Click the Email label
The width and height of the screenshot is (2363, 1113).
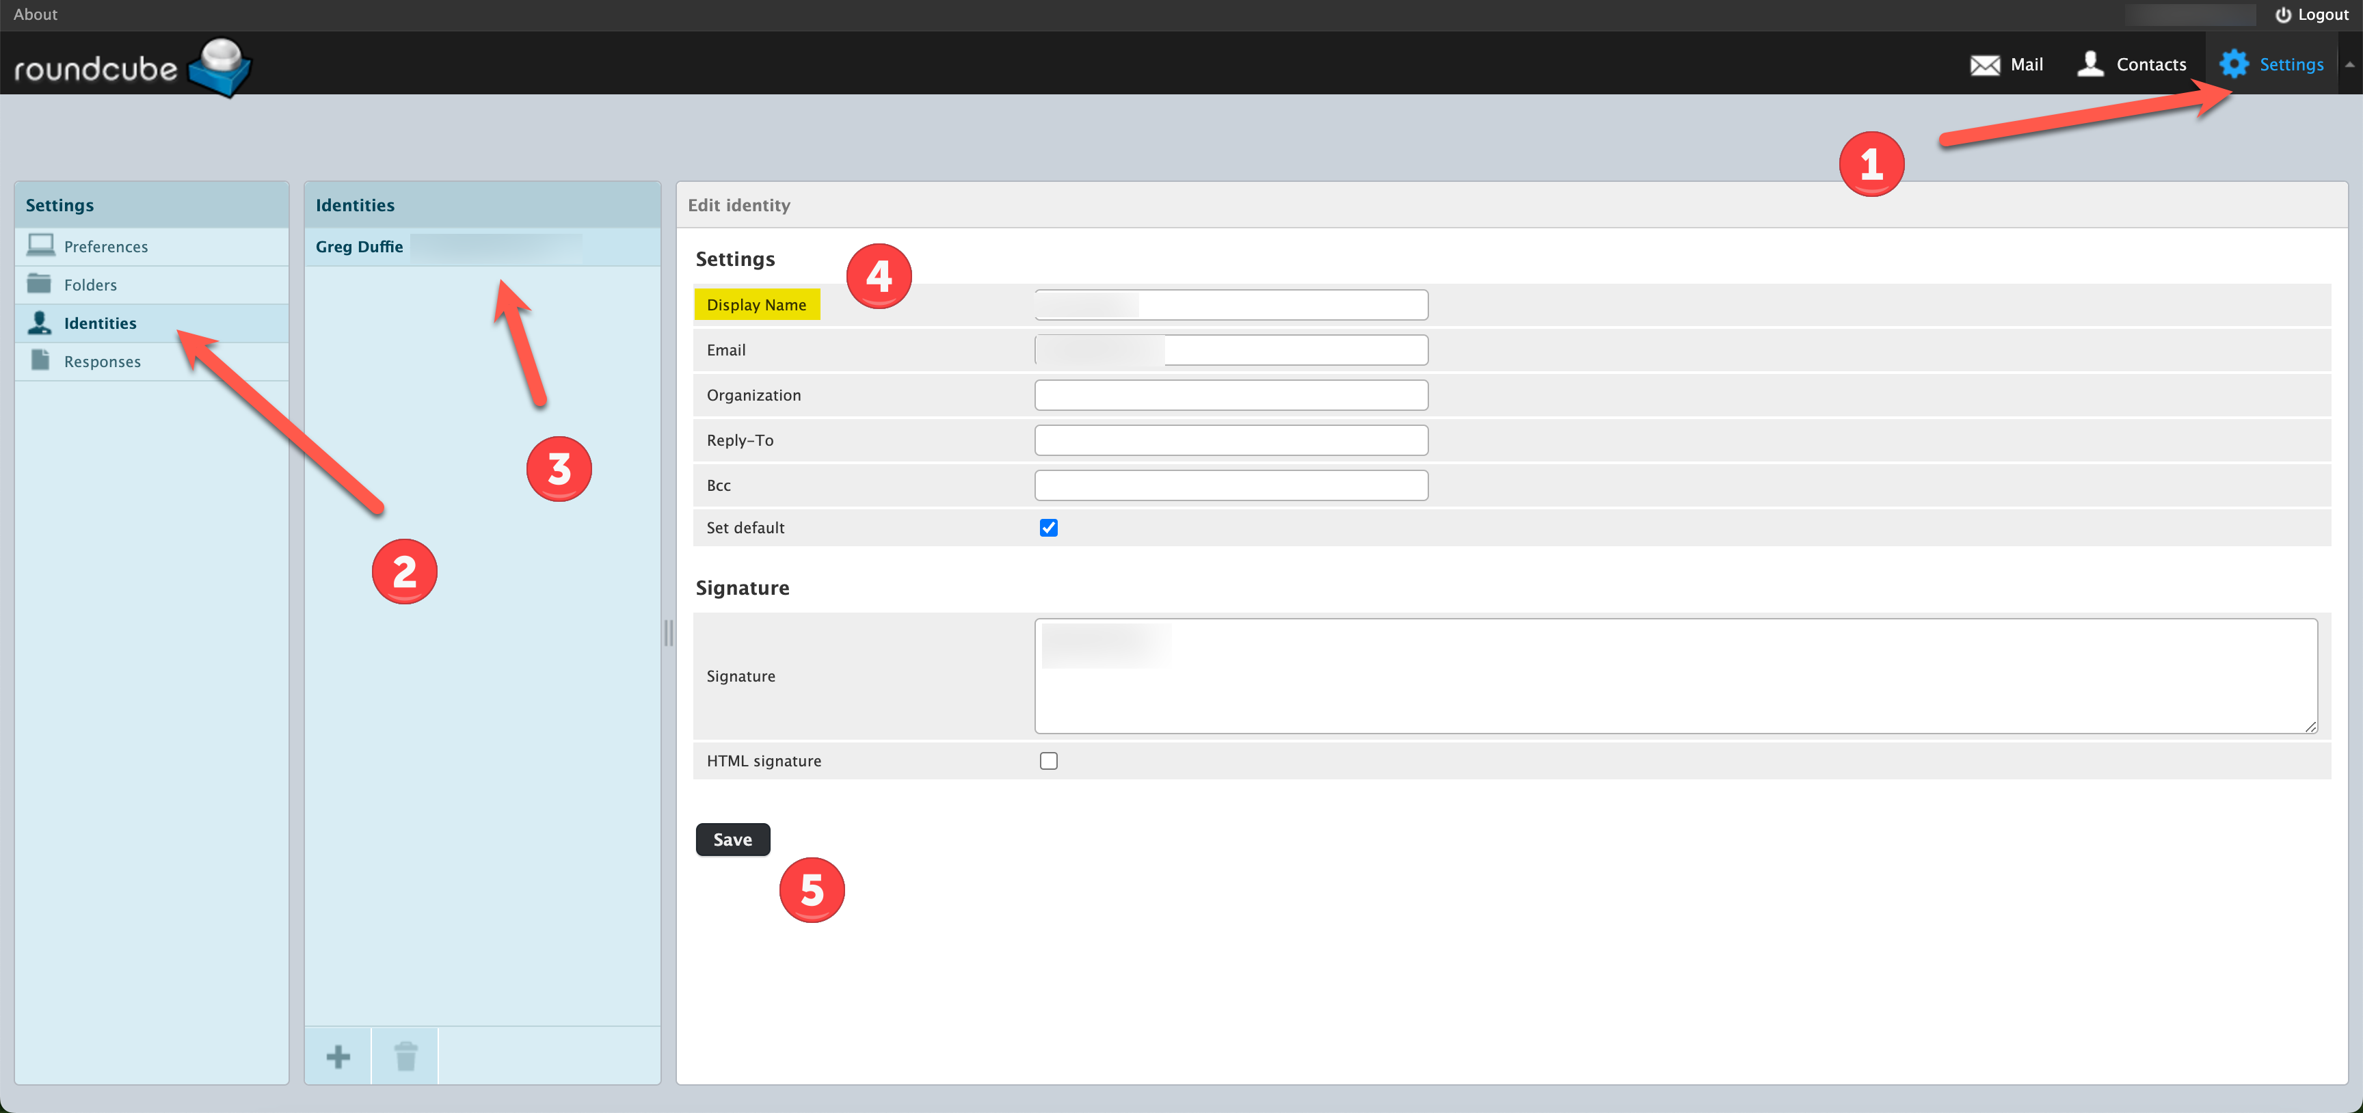725,349
